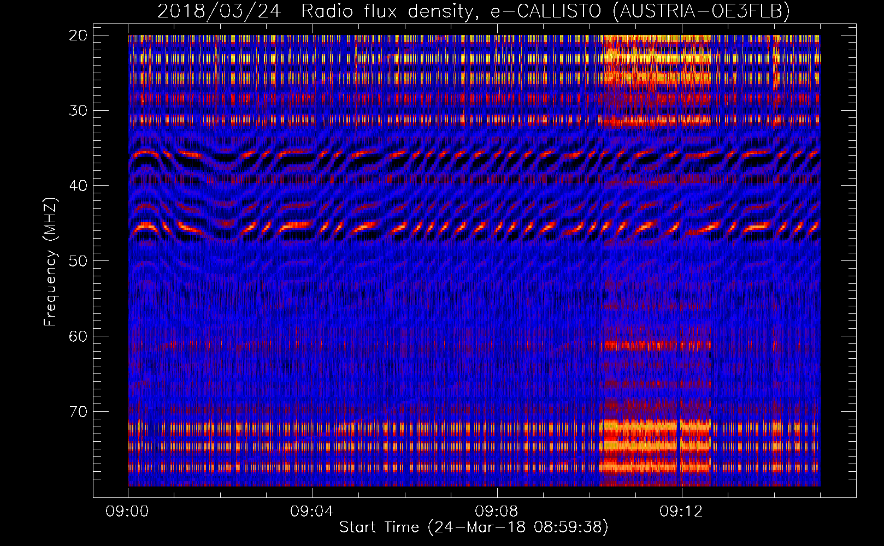Click the x-axis time label '09:04'
Screen dimensions: 884x546
coord(312,512)
